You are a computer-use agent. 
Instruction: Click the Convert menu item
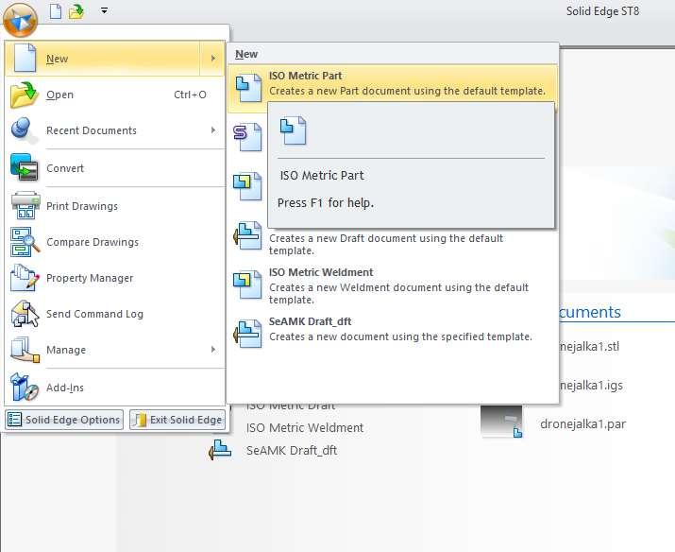tap(115, 168)
